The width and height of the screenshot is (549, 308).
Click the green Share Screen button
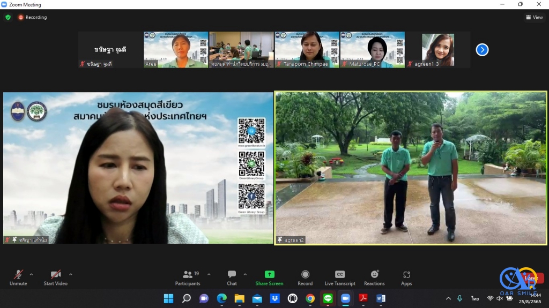(x=269, y=277)
